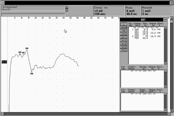Click the Масштаб 1 мкВ scale value
Screen dimensions: 174x116
[x=146, y=11]
